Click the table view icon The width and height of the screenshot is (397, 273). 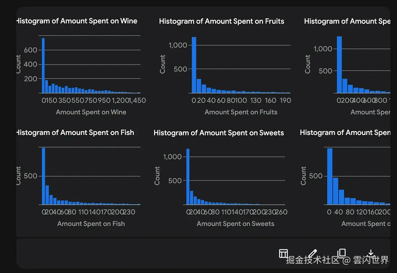coord(283,254)
